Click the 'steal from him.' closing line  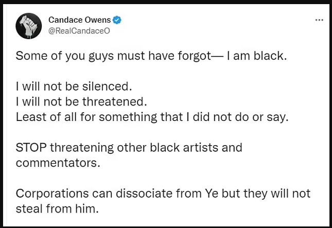57,209
